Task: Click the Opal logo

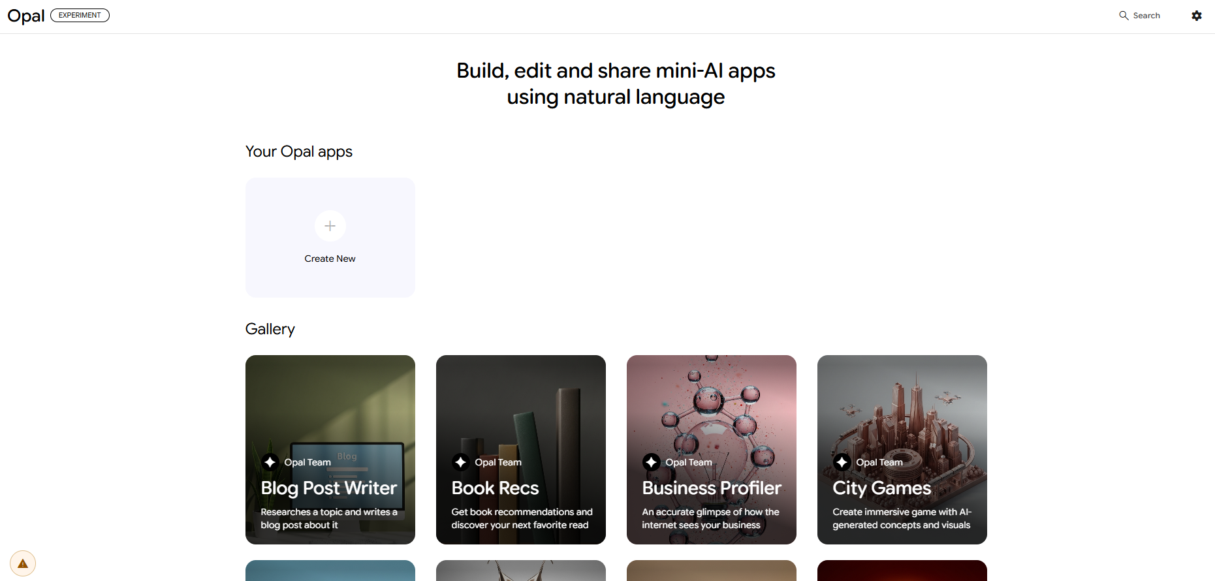Action: coord(26,16)
